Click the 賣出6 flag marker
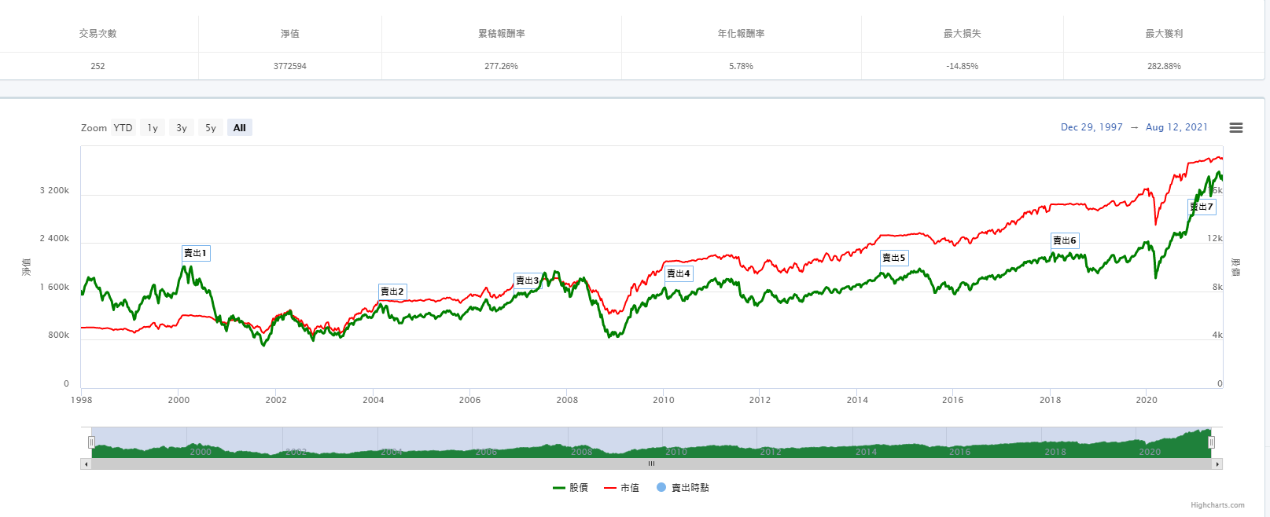The height and width of the screenshot is (517, 1270). (1064, 240)
